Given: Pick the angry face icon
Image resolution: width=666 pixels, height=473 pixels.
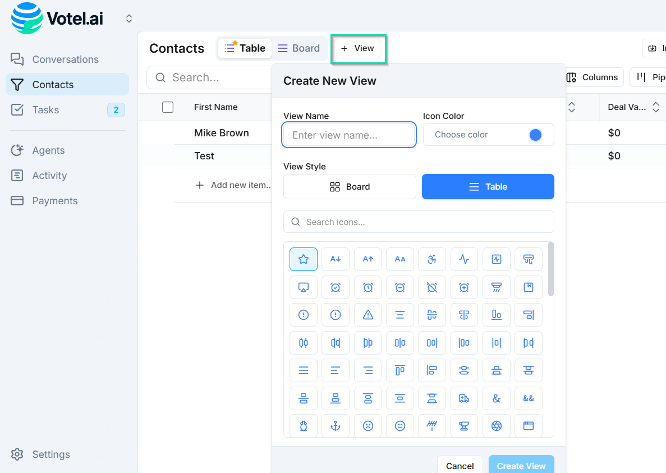Looking at the screenshot, I should [368, 426].
